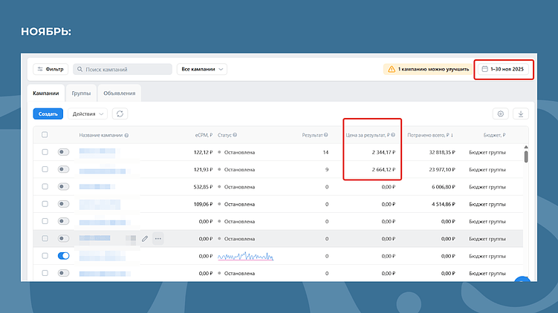Click the Бюджет, ₽ column header

click(x=494, y=135)
